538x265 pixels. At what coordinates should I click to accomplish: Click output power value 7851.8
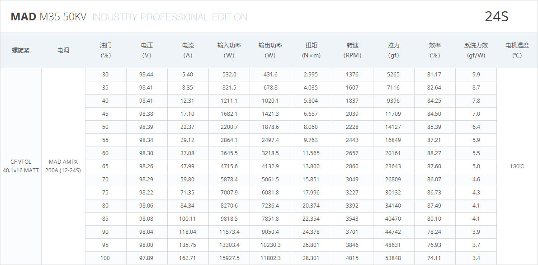[270, 219]
